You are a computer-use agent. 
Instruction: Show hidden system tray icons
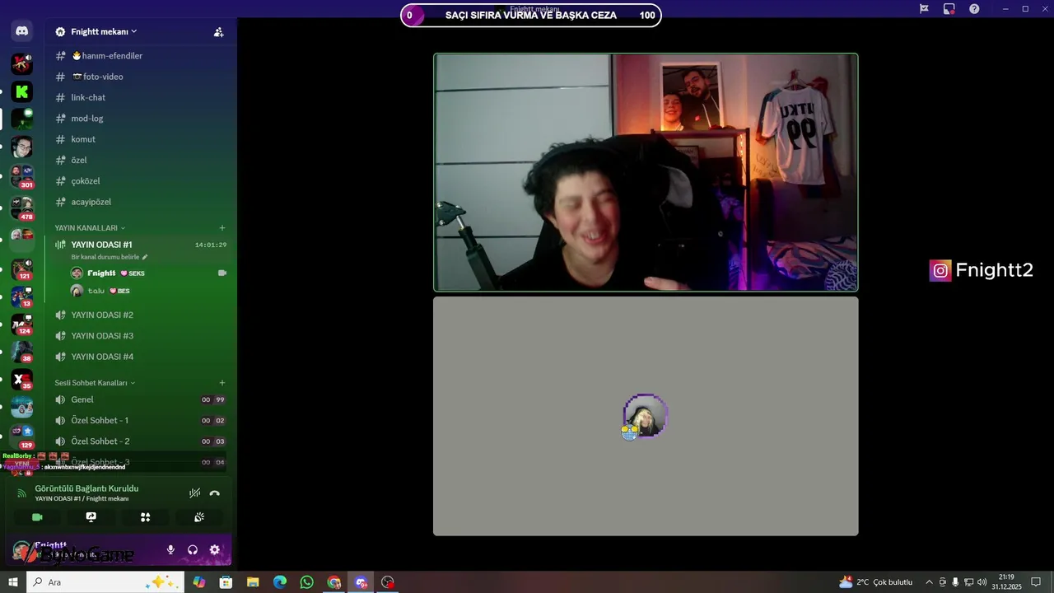coord(929,582)
